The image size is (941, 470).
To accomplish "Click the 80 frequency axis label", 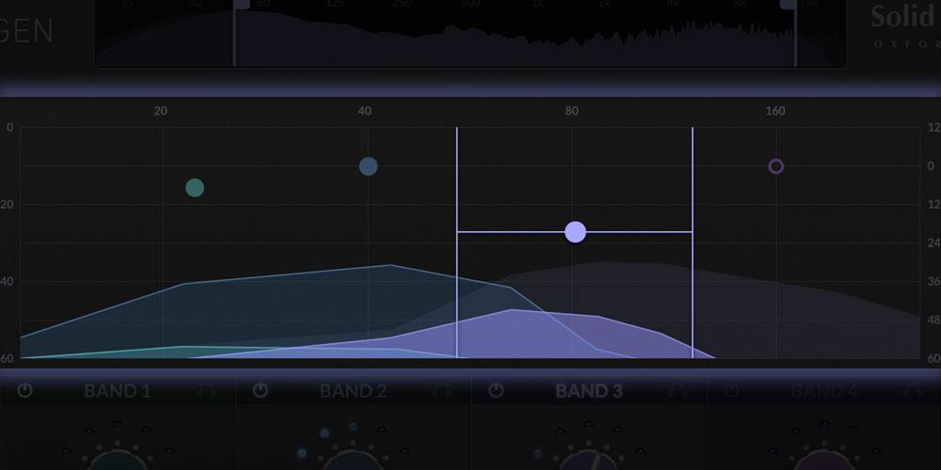I will (571, 111).
